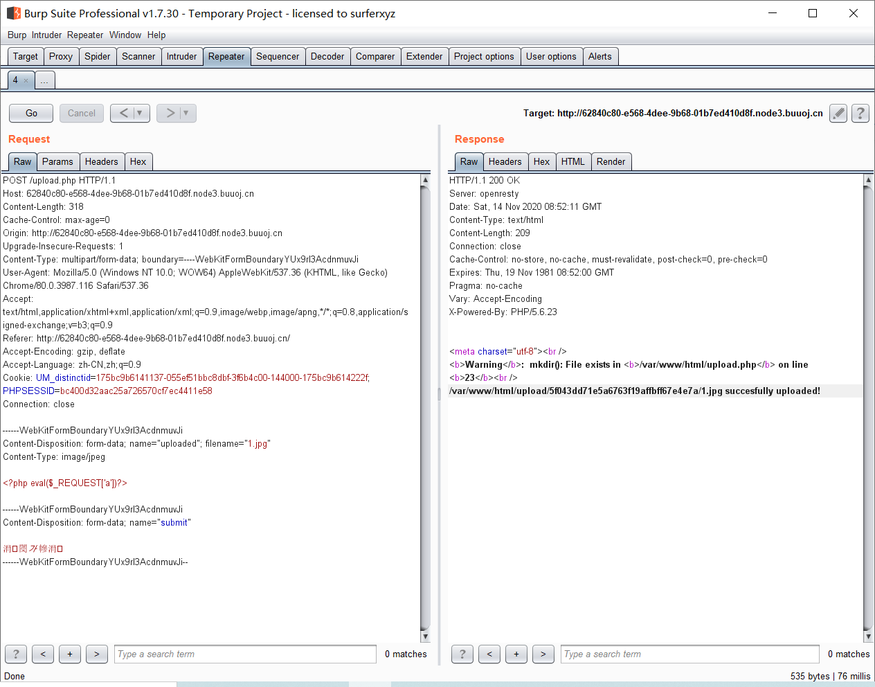Click the Request search term field

[x=245, y=654]
